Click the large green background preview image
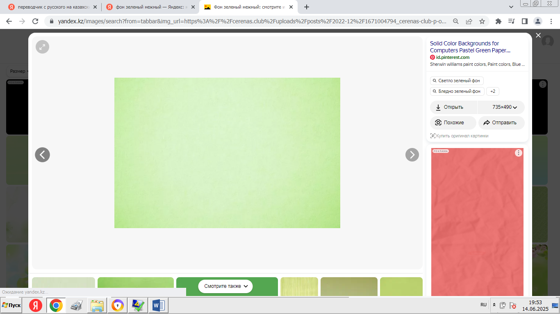The height and width of the screenshot is (314, 560). (227, 153)
